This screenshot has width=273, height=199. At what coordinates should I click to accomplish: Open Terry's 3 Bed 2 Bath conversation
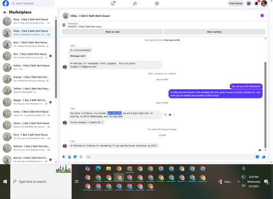coord(27,137)
